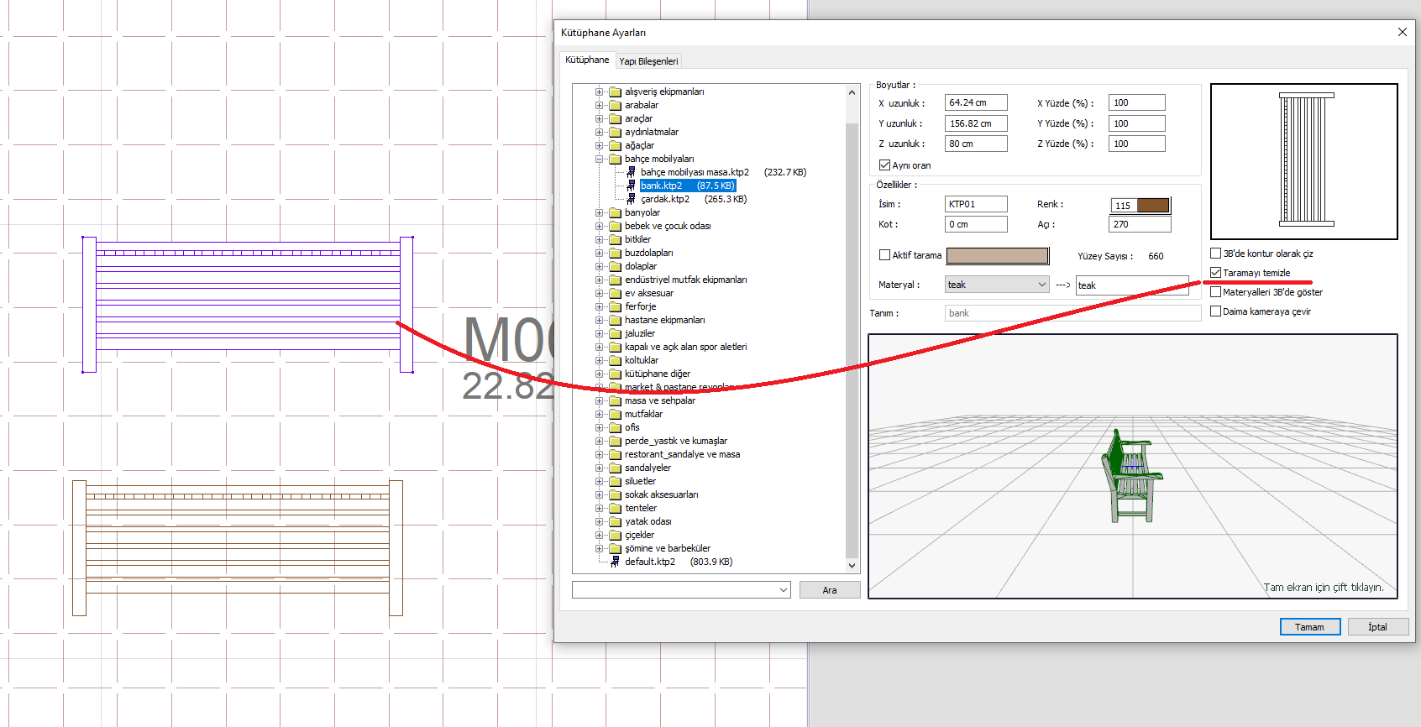Enable the Aktif tarama checkbox
The image size is (1421, 727).
(884, 255)
